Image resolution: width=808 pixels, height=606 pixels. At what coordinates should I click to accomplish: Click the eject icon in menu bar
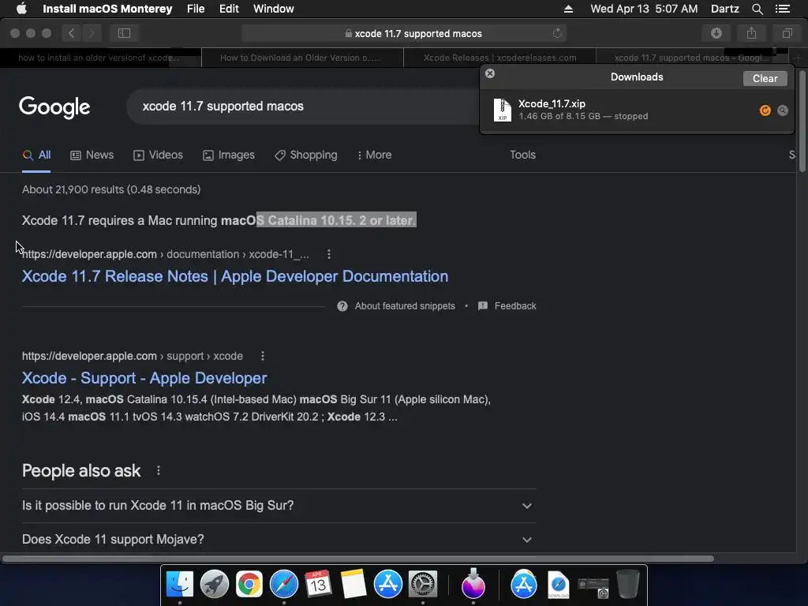click(568, 9)
